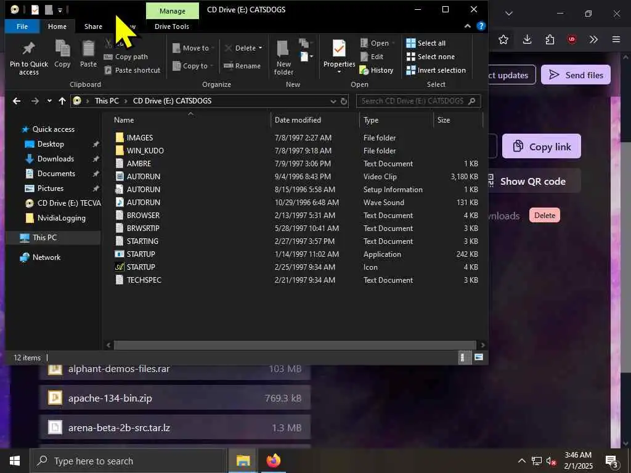This screenshot has height=473, width=631.
Task: Open the Delete dropdown arrow
Action: pyautogui.click(x=261, y=48)
